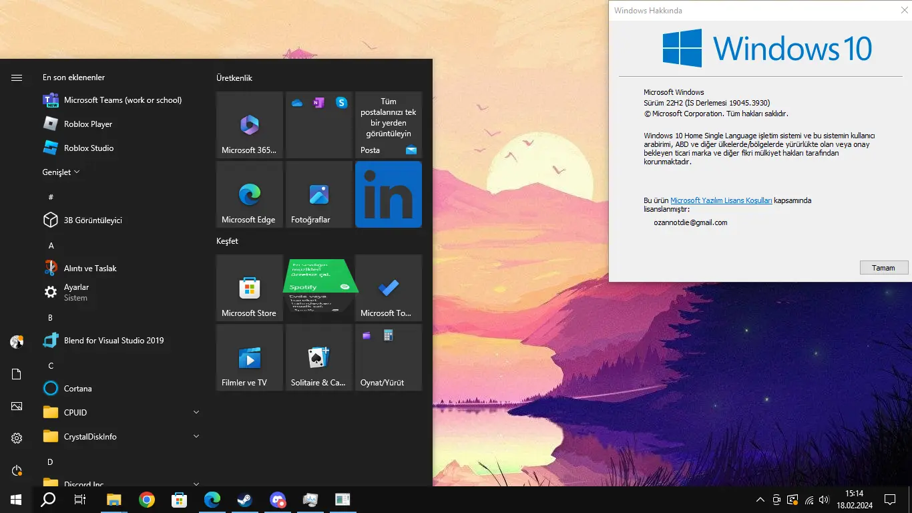912x513 pixels.
Task: Open Cortana from the app list
Action: 122,389
